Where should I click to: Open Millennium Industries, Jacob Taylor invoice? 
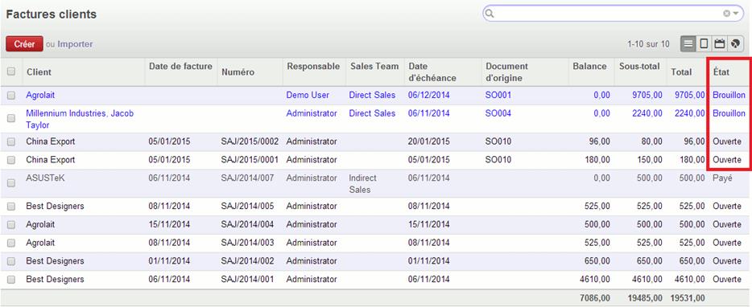[80, 119]
